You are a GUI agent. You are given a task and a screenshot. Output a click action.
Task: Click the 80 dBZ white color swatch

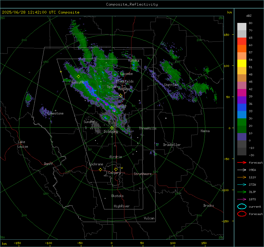(242, 26)
